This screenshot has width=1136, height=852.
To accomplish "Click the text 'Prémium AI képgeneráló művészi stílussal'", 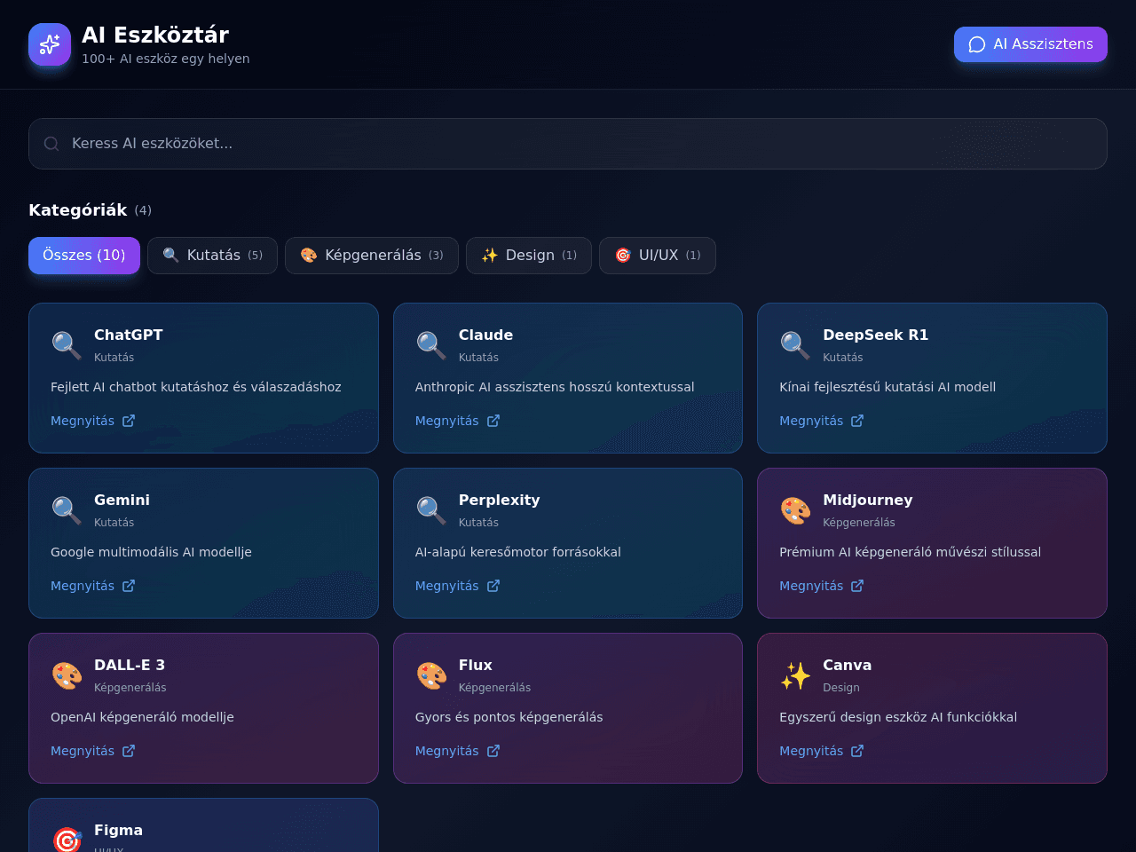I will (x=910, y=552).
